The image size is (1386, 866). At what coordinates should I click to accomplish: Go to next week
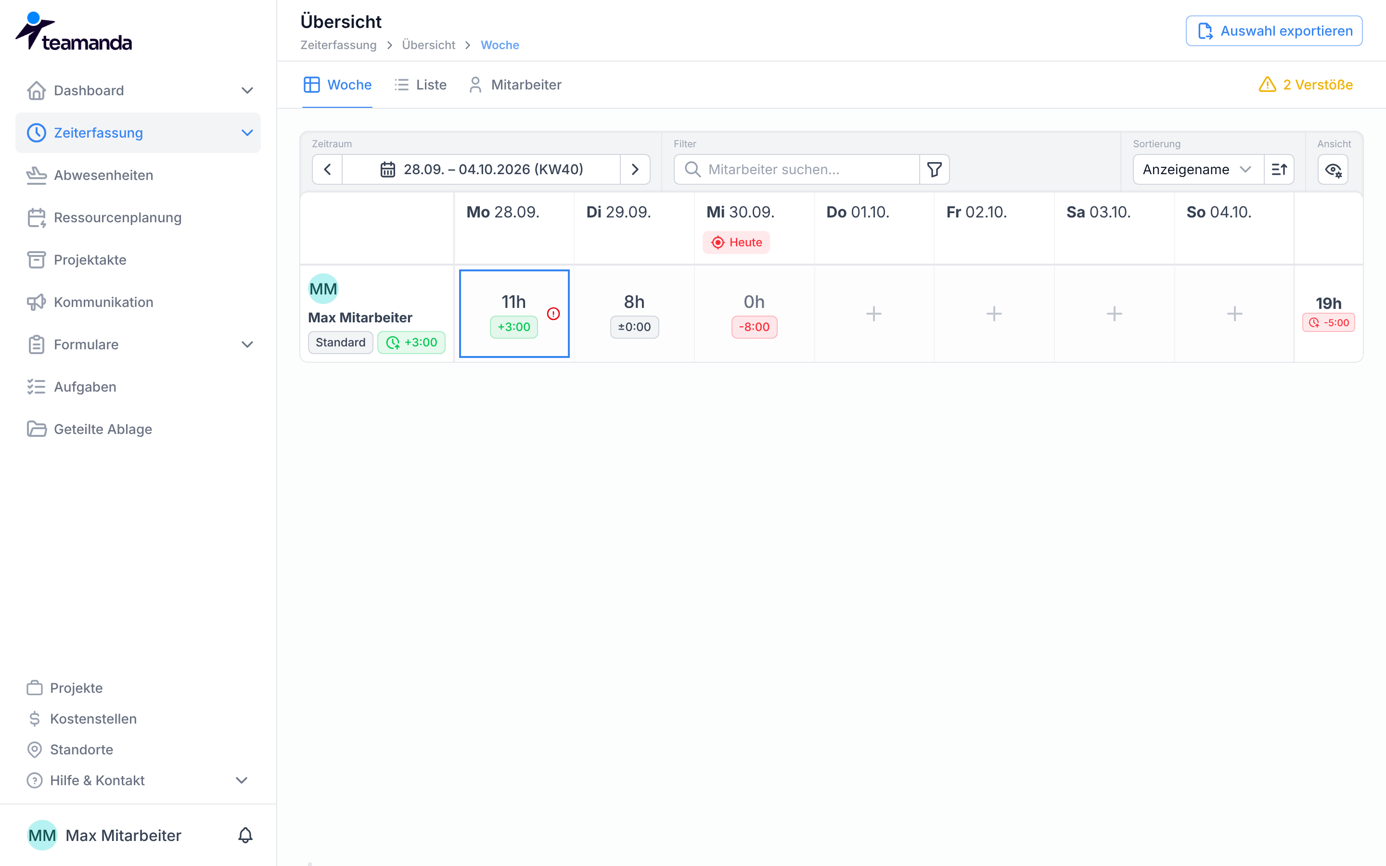[635, 169]
